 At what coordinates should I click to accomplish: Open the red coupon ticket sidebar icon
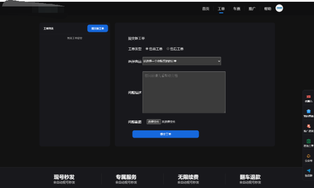308,97
